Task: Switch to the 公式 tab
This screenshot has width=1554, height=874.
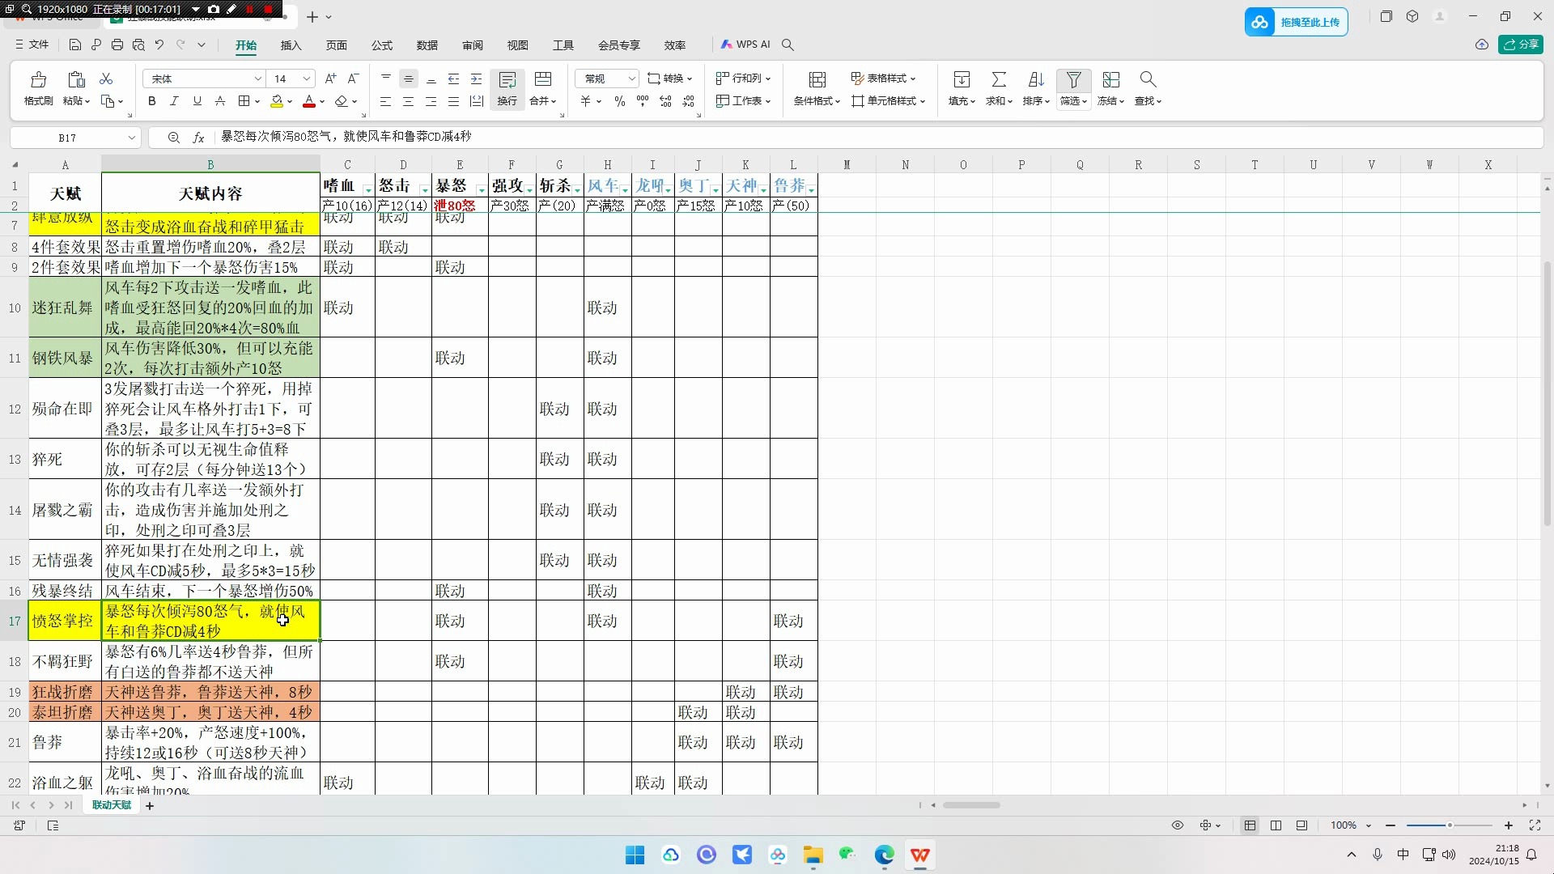Action: click(x=381, y=45)
